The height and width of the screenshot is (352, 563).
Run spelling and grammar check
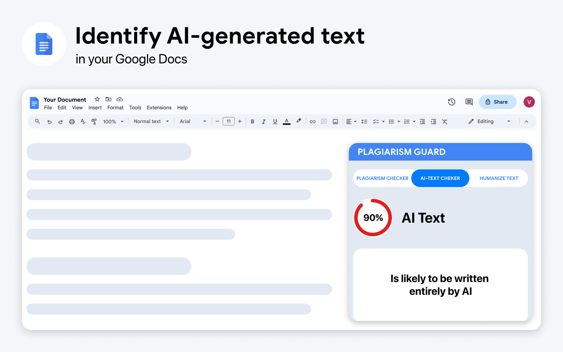pos(83,121)
